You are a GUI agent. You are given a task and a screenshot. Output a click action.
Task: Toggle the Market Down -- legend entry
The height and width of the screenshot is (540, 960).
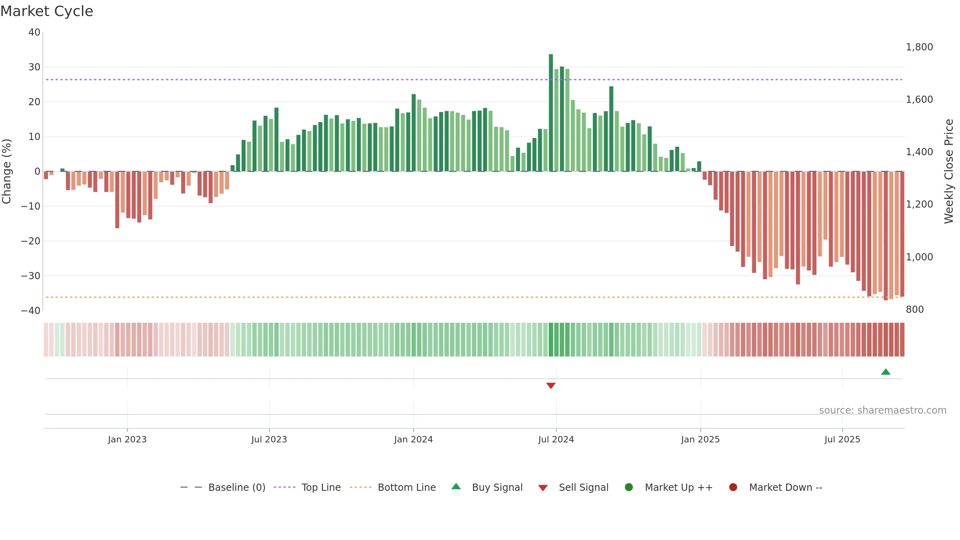pos(776,487)
